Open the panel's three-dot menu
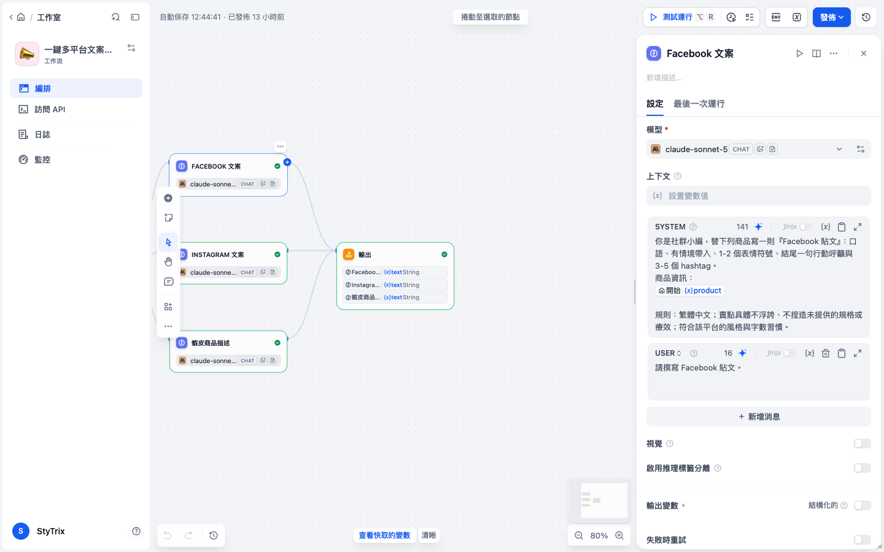Viewport: 884px width, 552px height. (834, 53)
